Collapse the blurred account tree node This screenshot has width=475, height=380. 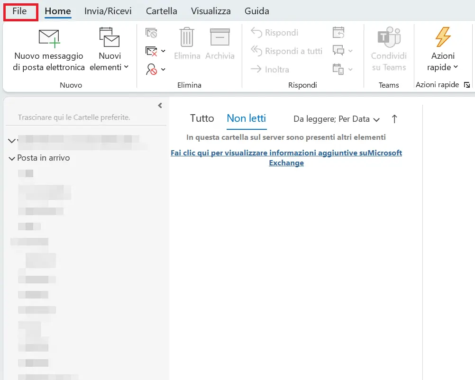pyautogui.click(x=11, y=141)
